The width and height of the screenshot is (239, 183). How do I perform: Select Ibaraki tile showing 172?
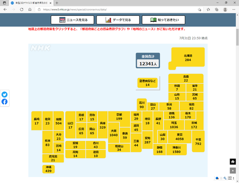(194, 125)
